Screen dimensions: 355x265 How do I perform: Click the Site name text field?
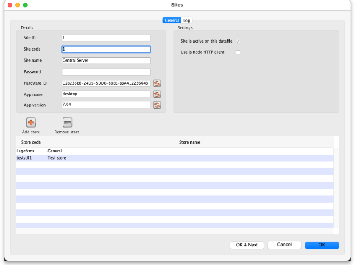[106, 61]
